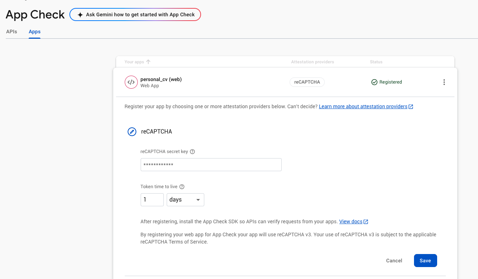Click the Web App subtitle text

click(x=150, y=86)
